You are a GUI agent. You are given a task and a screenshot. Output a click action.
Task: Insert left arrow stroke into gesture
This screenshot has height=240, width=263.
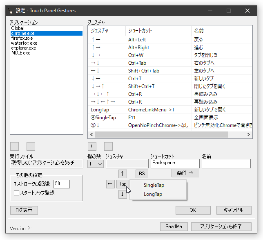[x=110, y=184]
